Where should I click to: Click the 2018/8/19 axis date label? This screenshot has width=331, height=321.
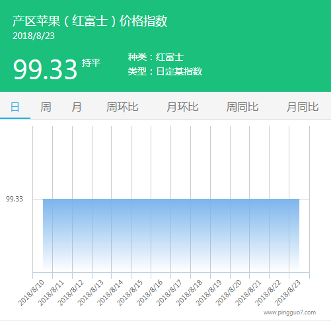coord(209,293)
